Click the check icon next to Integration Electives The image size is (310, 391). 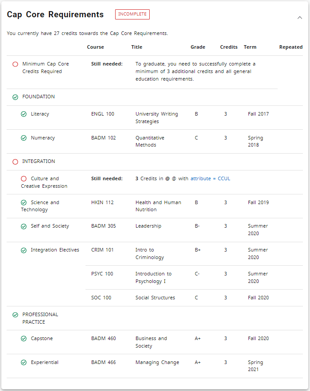24,250
